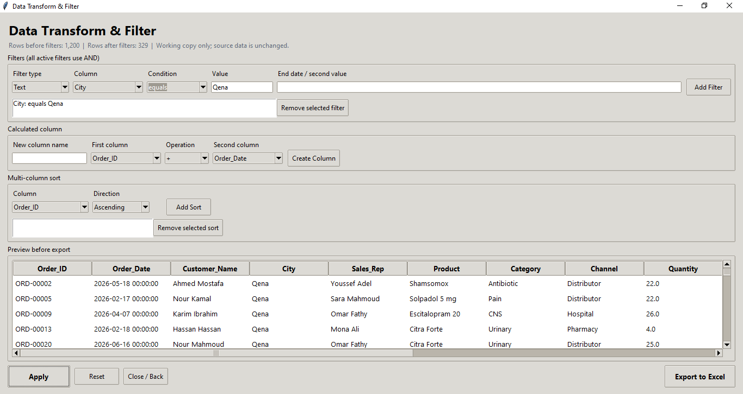Click Remove selected filter button
The height and width of the screenshot is (394, 743).
[313, 108]
